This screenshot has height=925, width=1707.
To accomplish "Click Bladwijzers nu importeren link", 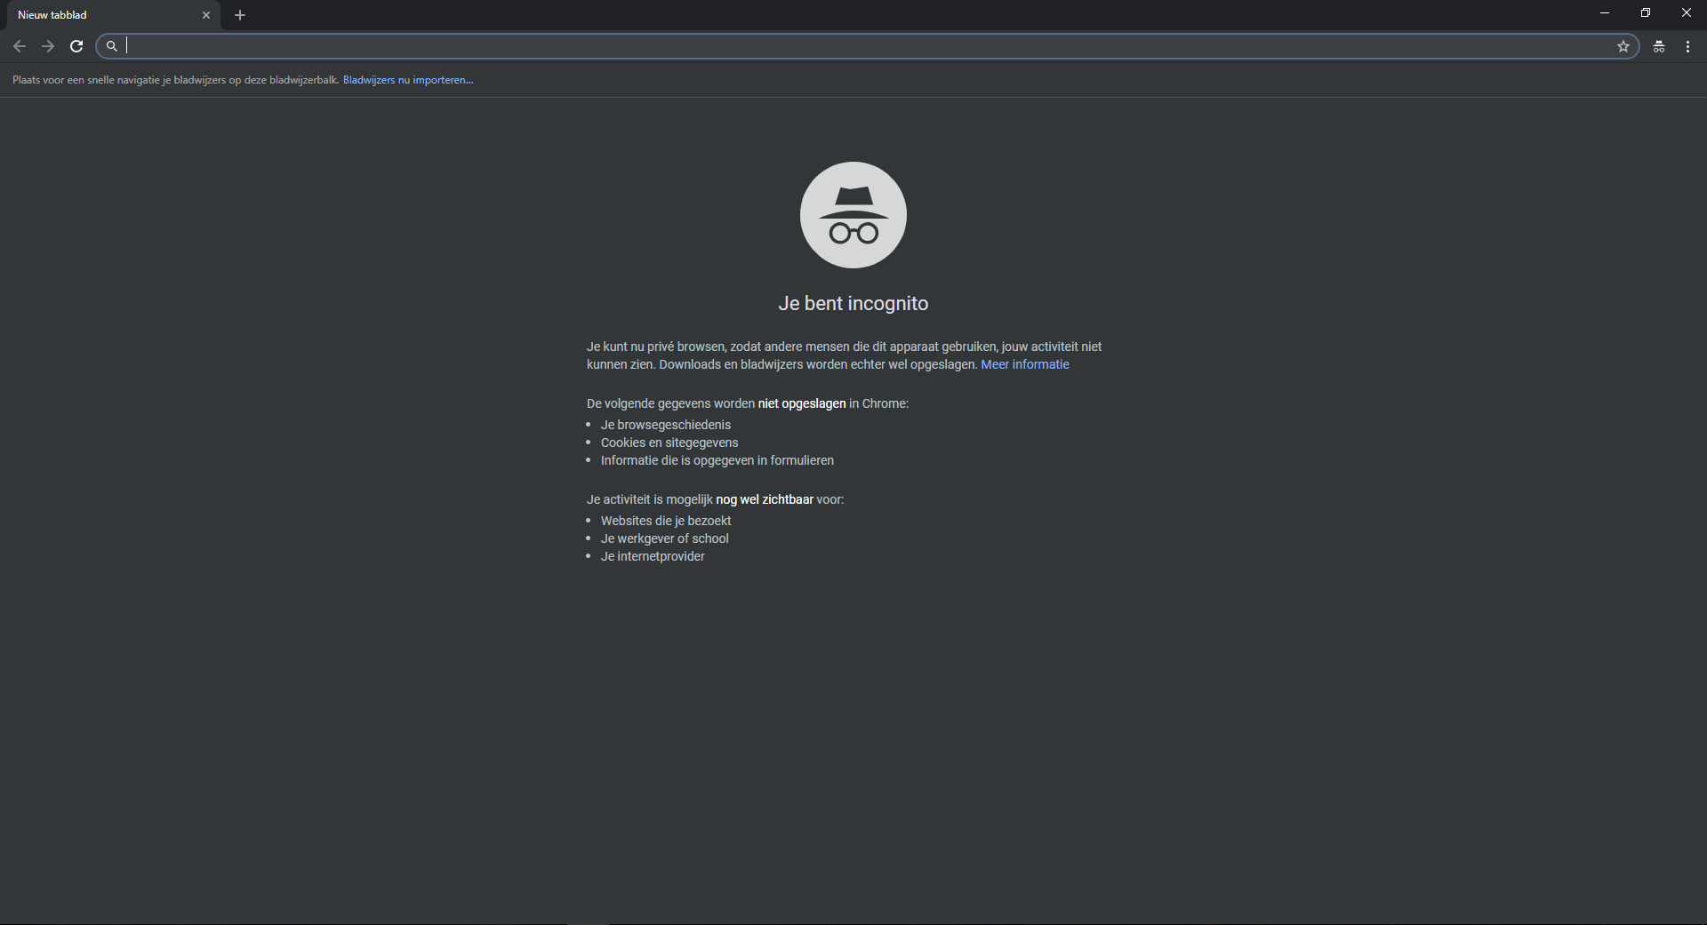I will 408,80.
